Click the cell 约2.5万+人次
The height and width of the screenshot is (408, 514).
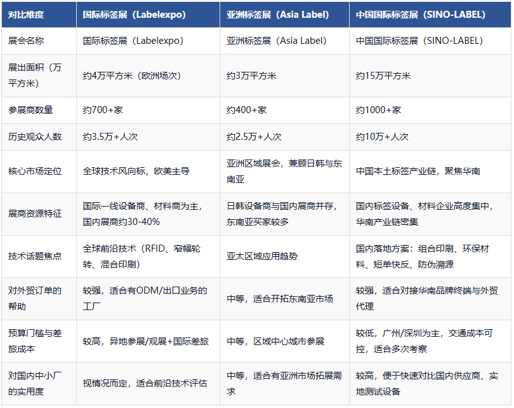(x=284, y=137)
